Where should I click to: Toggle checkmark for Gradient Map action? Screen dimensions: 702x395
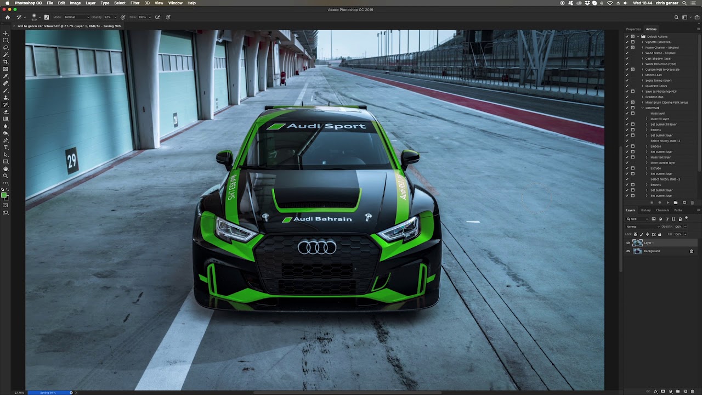point(627,97)
